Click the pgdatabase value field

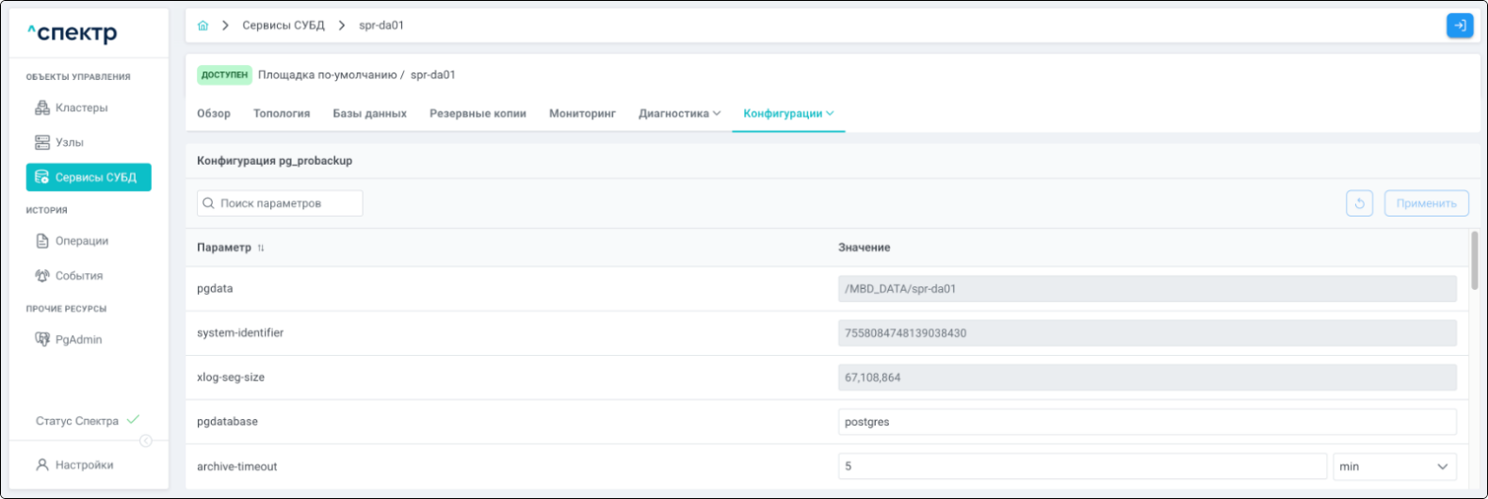tap(1146, 422)
